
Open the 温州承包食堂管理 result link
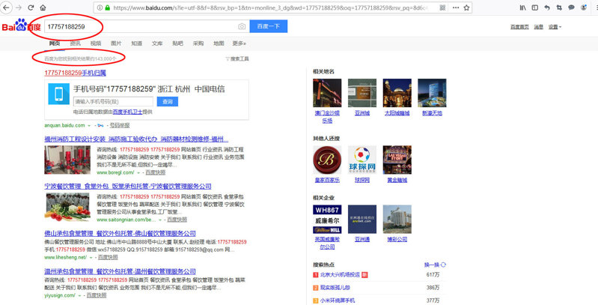click(x=120, y=271)
